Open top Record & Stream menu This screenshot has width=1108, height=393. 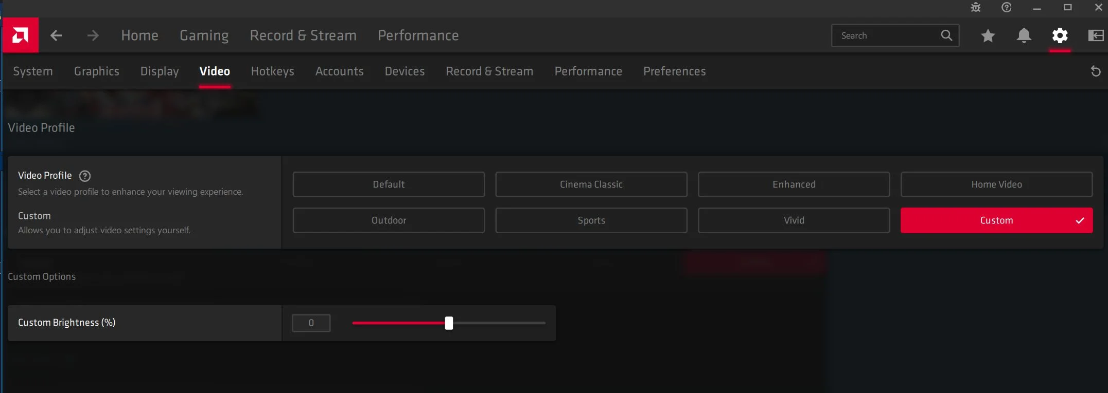click(303, 35)
